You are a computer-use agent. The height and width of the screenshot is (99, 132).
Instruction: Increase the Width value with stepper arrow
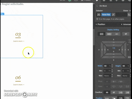click(112, 65)
